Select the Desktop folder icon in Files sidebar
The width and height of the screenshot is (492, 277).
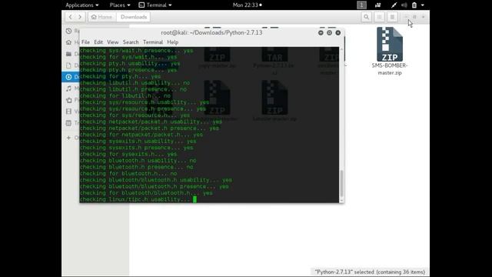68,54
